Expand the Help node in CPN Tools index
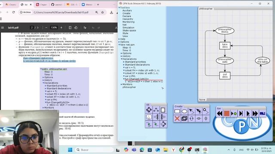Screen dimensions: 275x154 [119, 39]
